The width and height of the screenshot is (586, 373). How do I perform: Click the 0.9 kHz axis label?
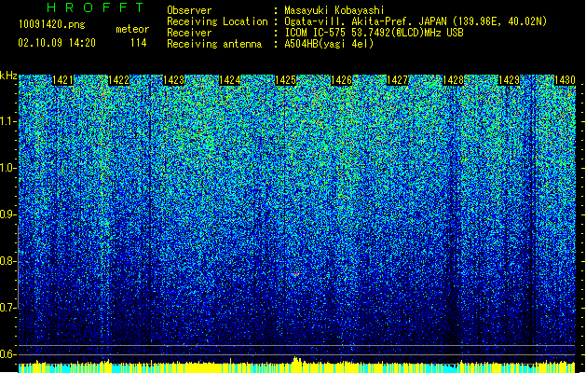[8, 214]
